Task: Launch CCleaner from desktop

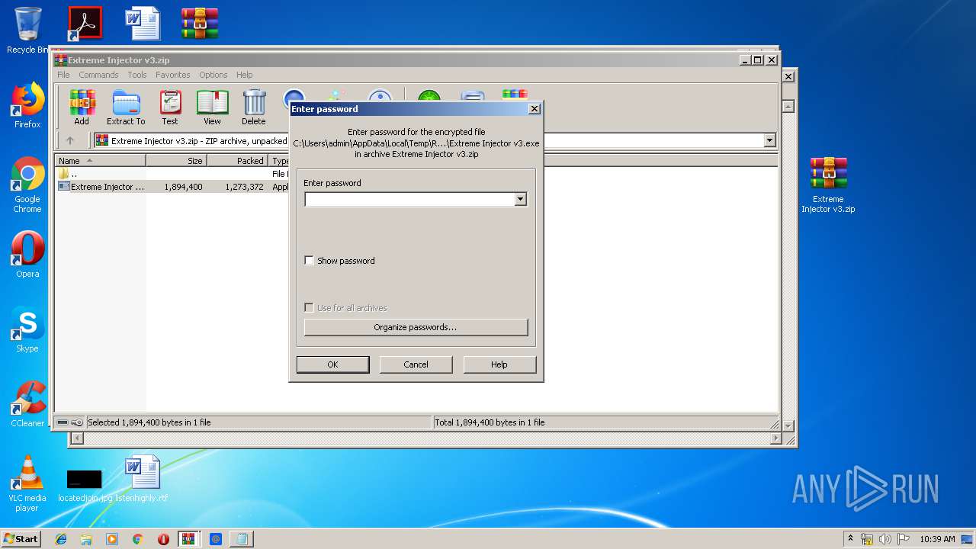Action: (x=27, y=404)
